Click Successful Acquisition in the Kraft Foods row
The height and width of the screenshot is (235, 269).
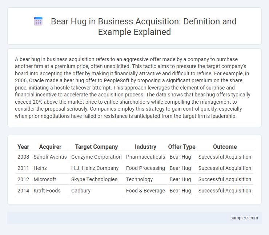point(225,191)
